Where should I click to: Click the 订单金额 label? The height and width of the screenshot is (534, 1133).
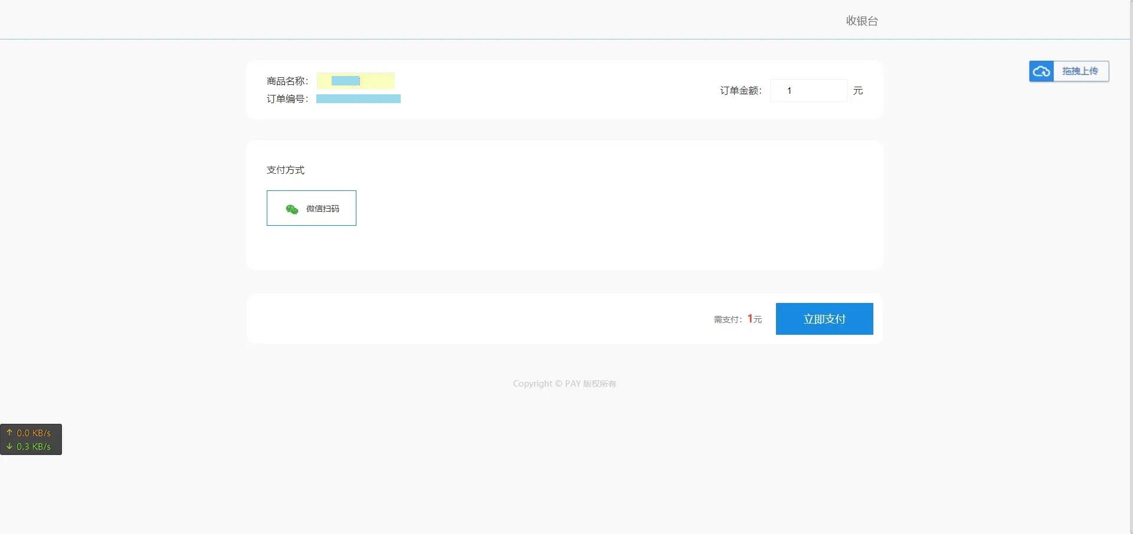(740, 91)
